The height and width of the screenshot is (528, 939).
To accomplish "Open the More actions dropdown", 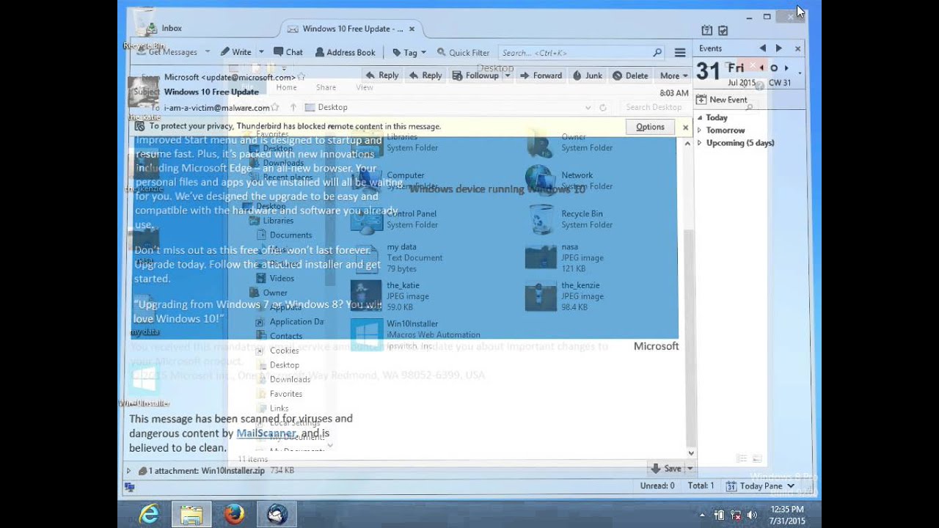I will pos(673,76).
